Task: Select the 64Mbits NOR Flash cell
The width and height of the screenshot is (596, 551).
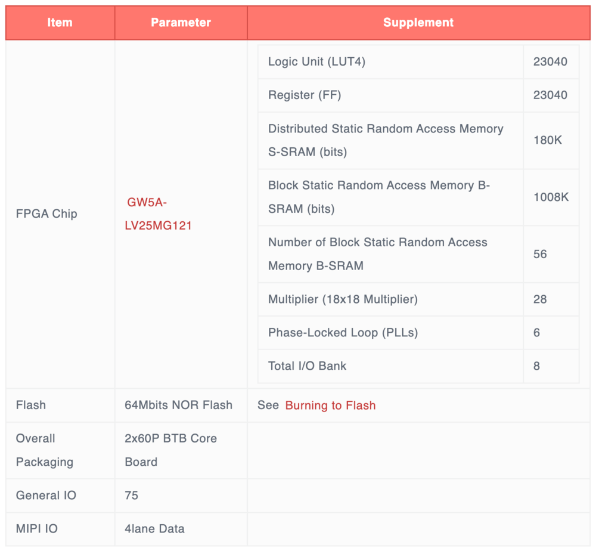Action: [178, 405]
